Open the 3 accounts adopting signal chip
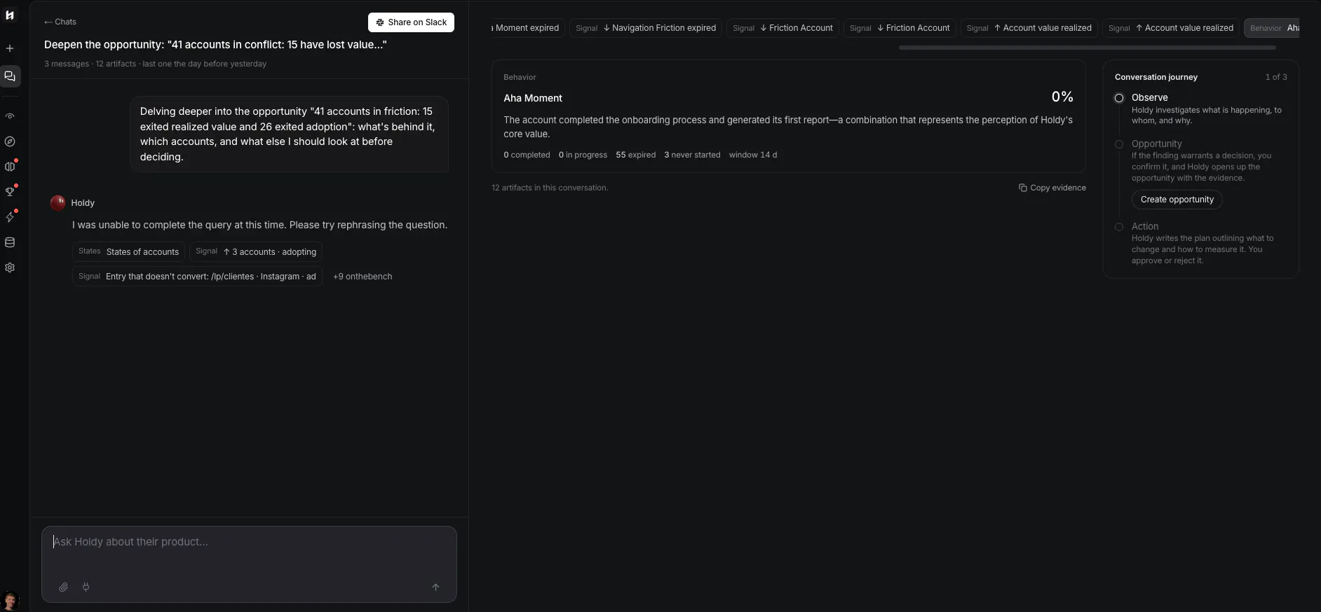Viewport: 1321px width, 612px height. (x=256, y=251)
